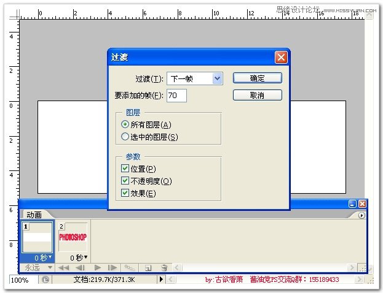The image size is (383, 293).
Task: Click the 100% zoom level field
Action: tap(23, 280)
